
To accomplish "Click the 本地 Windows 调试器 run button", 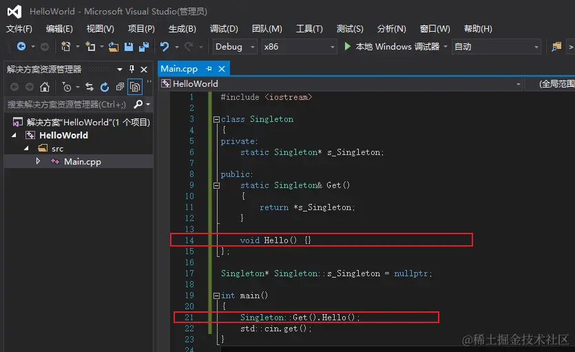I will coord(392,47).
